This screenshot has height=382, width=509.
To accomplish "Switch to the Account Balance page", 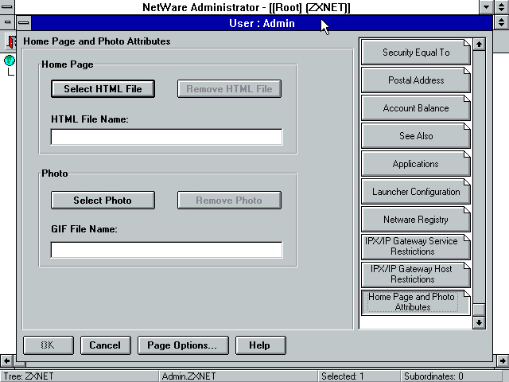I will 416,108.
